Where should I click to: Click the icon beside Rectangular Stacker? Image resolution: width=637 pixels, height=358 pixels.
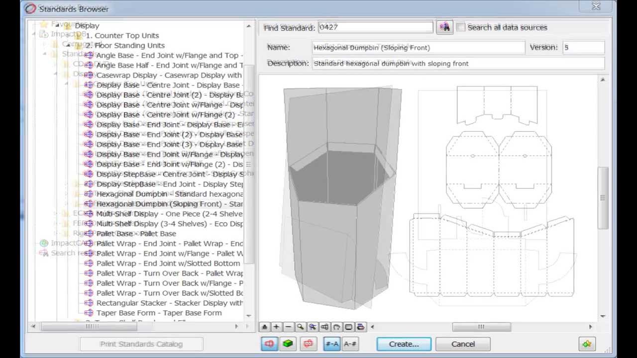tap(89, 303)
